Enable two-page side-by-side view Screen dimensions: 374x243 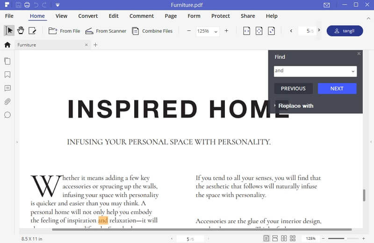tap(283, 238)
